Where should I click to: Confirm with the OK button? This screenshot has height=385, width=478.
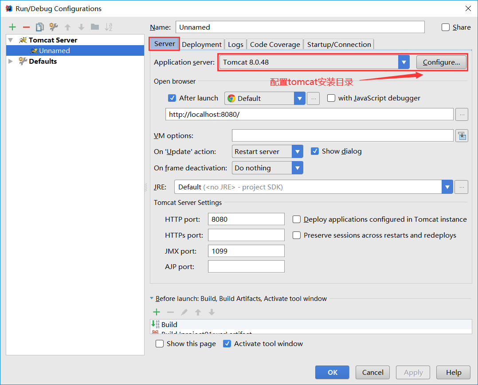tap(332, 372)
